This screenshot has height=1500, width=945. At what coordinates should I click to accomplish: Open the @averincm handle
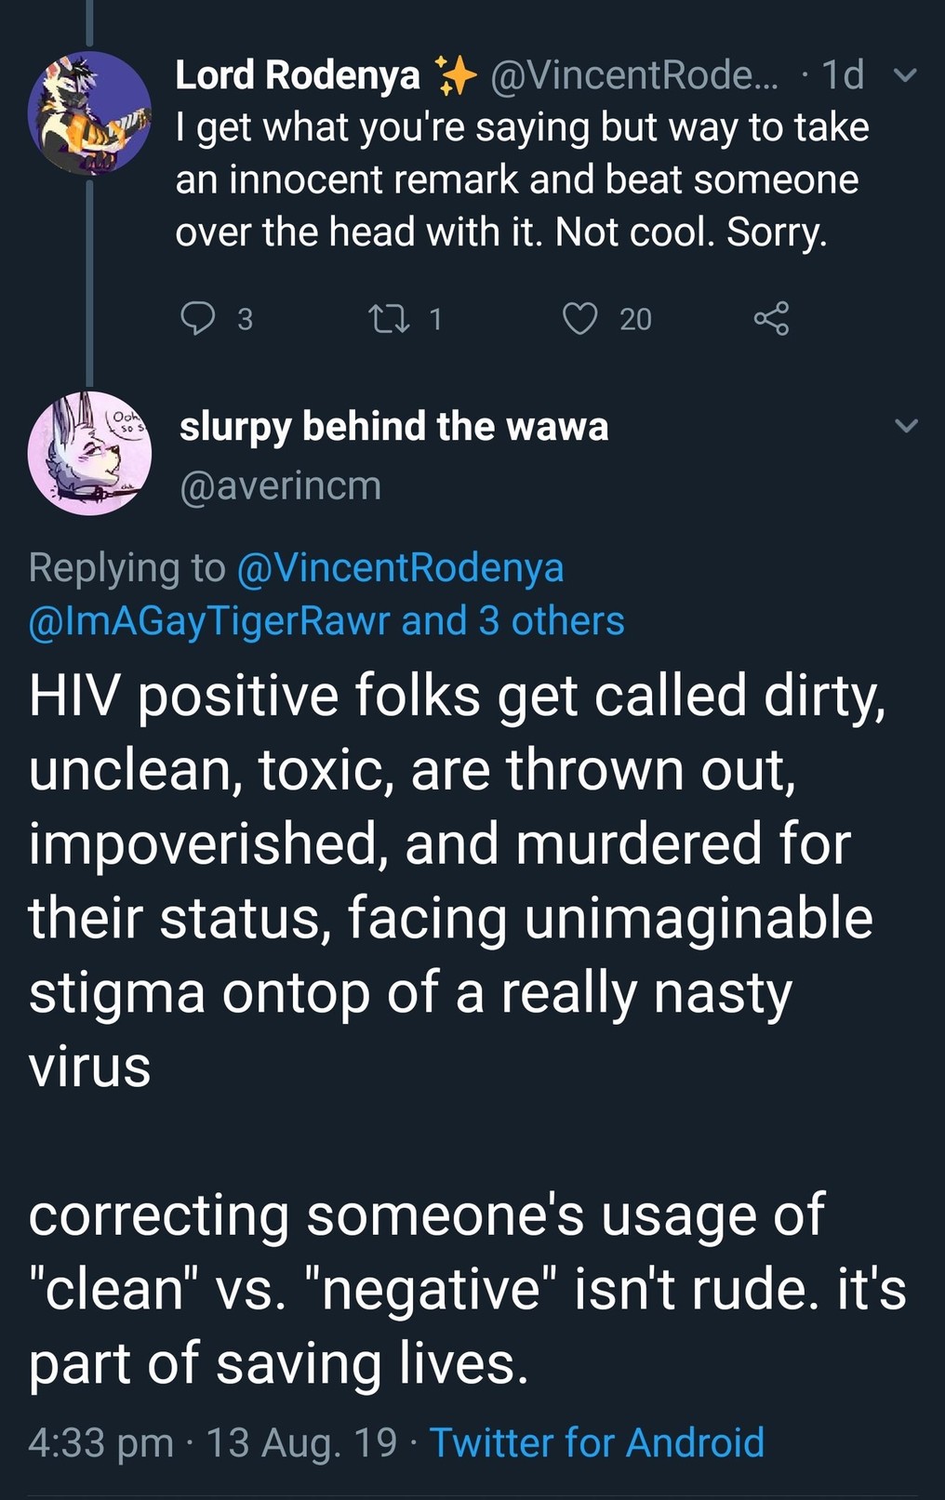click(x=280, y=485)
